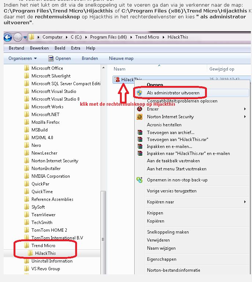Select HiJackThis subfolder in tree
Viewport: 252px width, 282px height.
(45, 253)
